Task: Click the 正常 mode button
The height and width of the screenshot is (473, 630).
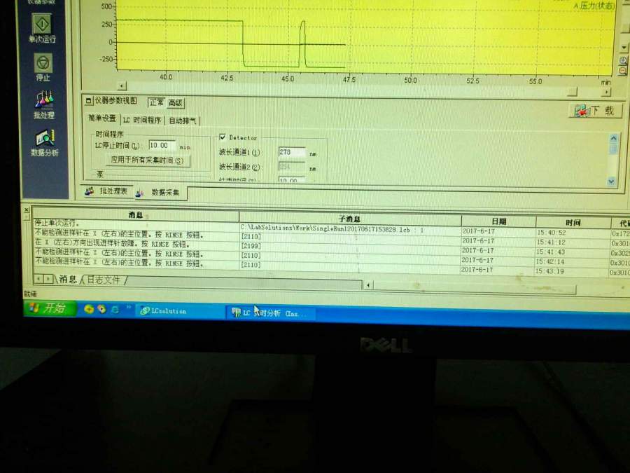Action: [x=156, y=102]
